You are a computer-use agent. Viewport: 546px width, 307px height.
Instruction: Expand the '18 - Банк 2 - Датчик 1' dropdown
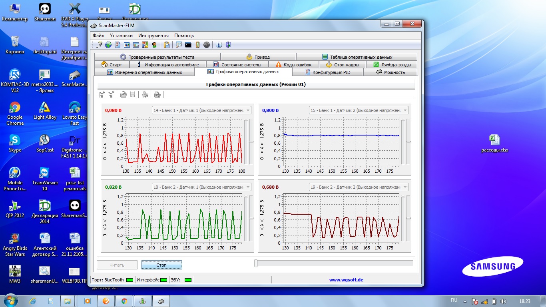[x=248, y=187]
